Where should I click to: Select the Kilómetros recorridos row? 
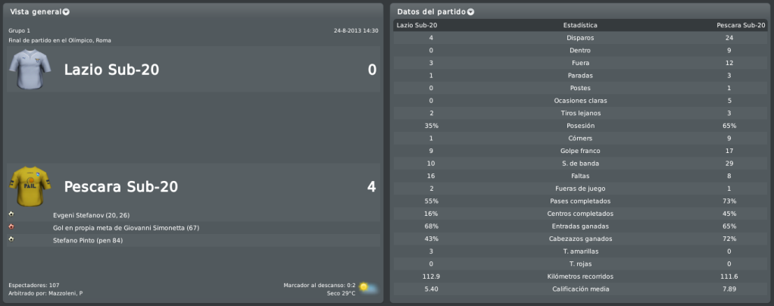click(580, 276)
